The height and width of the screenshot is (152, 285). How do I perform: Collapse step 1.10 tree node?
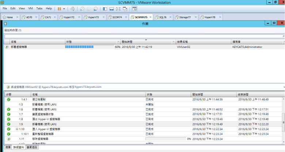pos(17,129)
